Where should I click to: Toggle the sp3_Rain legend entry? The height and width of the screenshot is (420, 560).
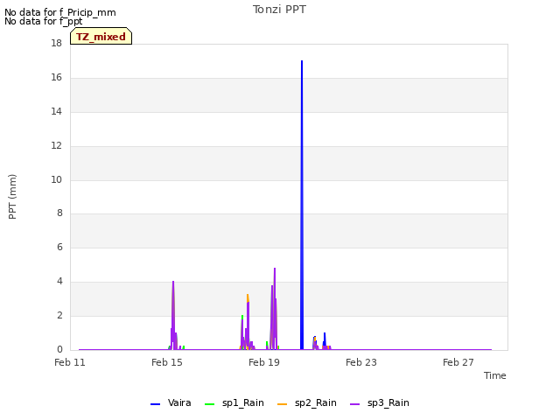coord(380,403)
